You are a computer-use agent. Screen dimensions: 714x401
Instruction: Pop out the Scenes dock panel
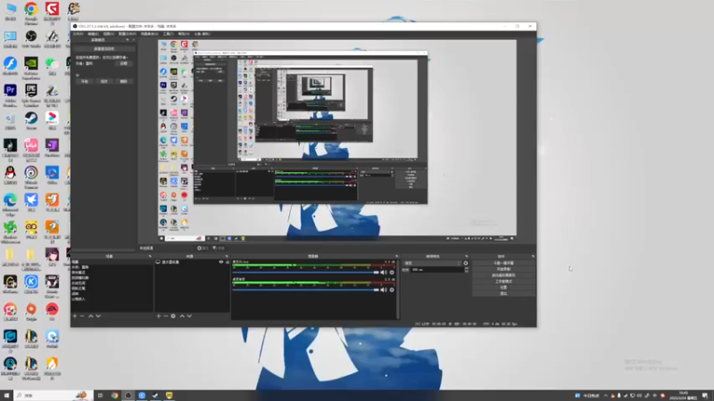tap(150, 257)
